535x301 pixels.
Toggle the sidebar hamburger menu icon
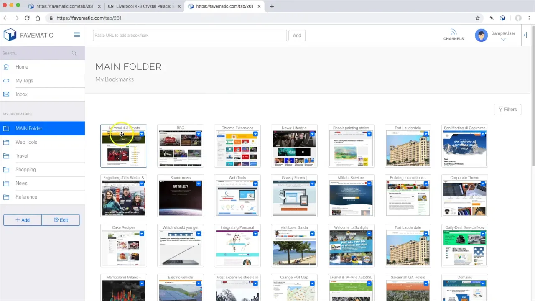point(77,35)
